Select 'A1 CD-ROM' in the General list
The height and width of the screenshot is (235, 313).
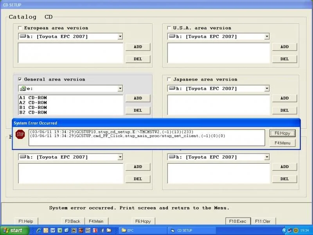33,98
